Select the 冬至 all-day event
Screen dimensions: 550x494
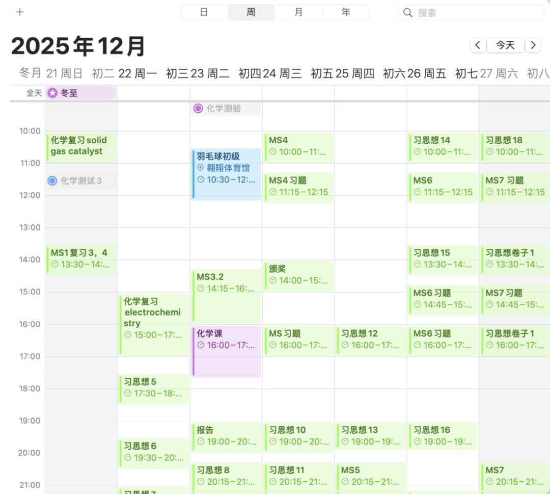point(80,93)
